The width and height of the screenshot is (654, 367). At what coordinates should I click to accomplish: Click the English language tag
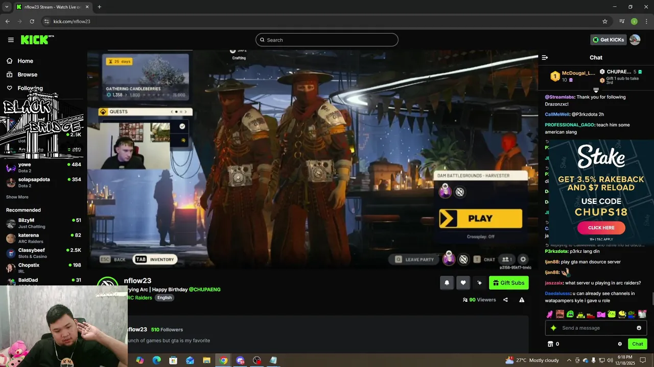pyautogui.click(x=164, y=298)
